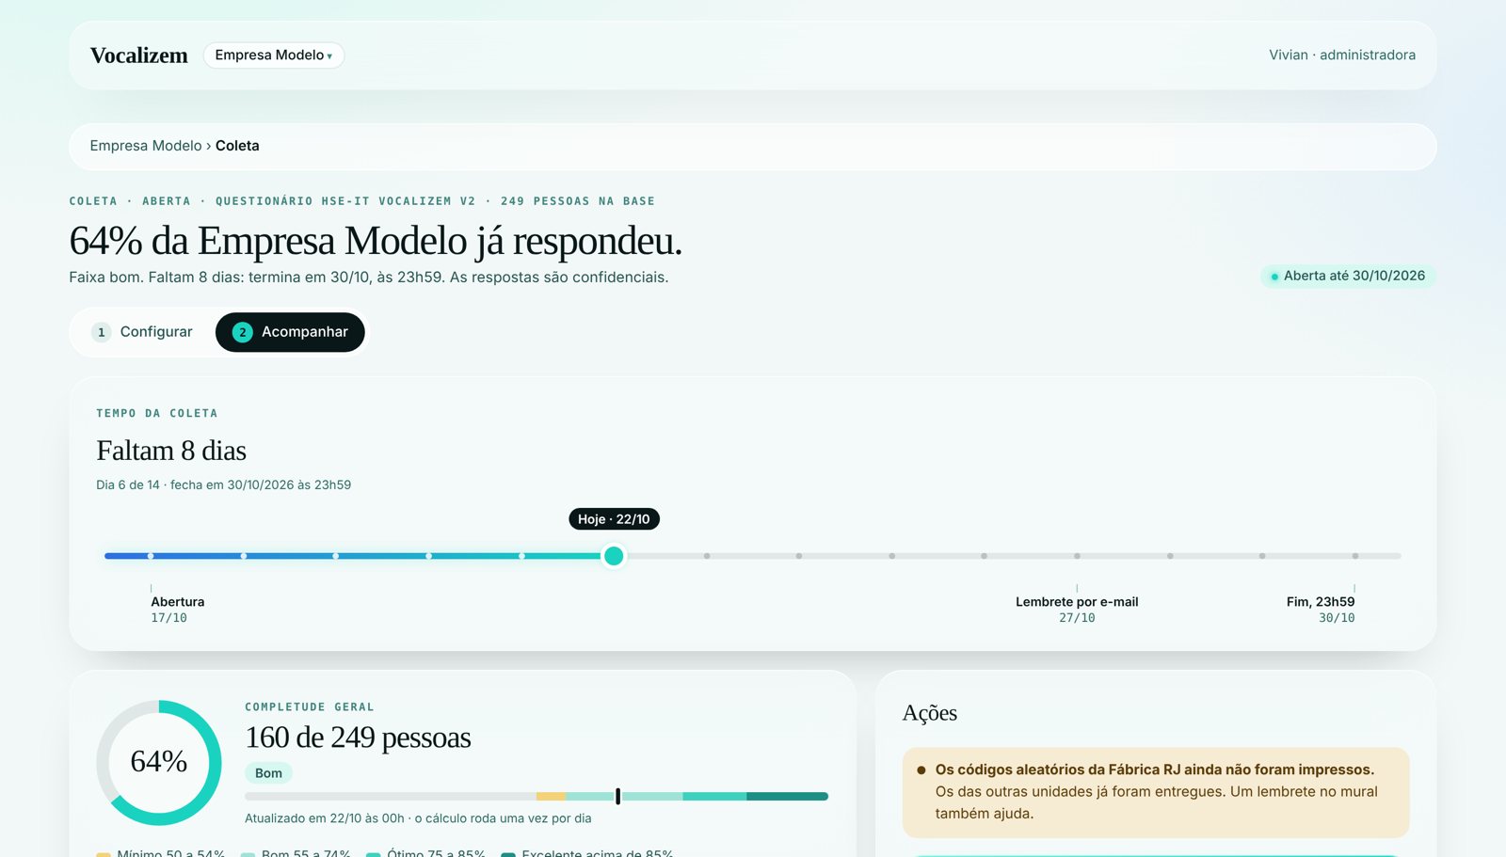
Task: Click the Faltam 8 dias heading
Action: 171,451
